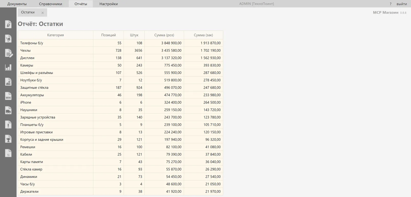Viewport: 411px width, 197px height.
Task: Click the 3656 pieces value for Чехлы
Action: pos(138,50)
